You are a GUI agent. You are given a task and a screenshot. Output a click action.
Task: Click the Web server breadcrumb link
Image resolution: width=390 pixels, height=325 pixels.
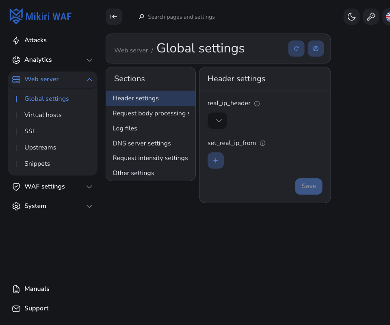[131, 50]
